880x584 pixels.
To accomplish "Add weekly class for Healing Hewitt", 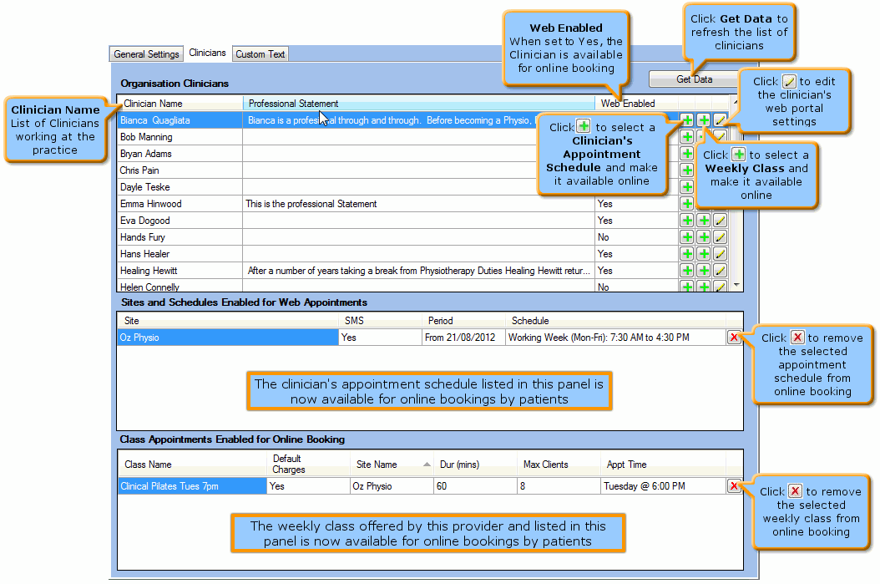I will click(x=704, y=271).
